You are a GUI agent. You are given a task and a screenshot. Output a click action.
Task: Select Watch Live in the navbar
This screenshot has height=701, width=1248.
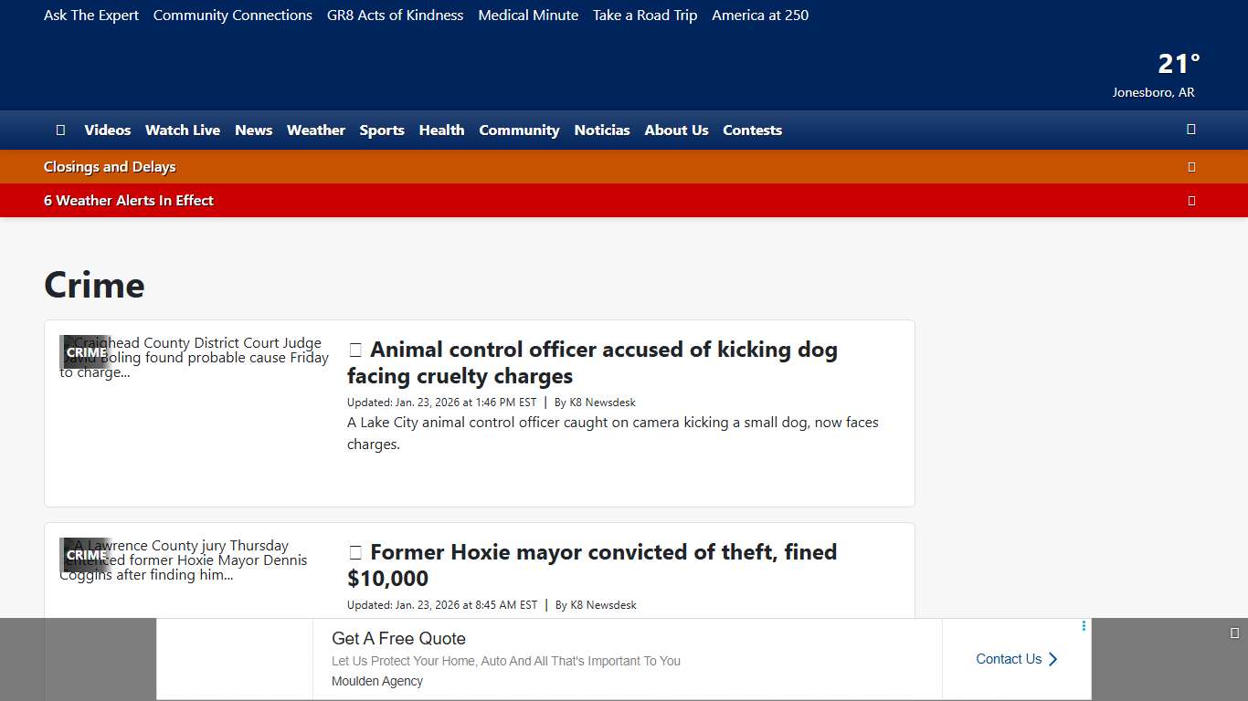point(183,130)
